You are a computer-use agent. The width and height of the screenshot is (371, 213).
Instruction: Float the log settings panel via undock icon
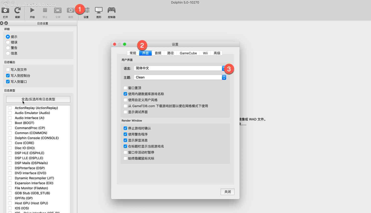tap(6, 23)
